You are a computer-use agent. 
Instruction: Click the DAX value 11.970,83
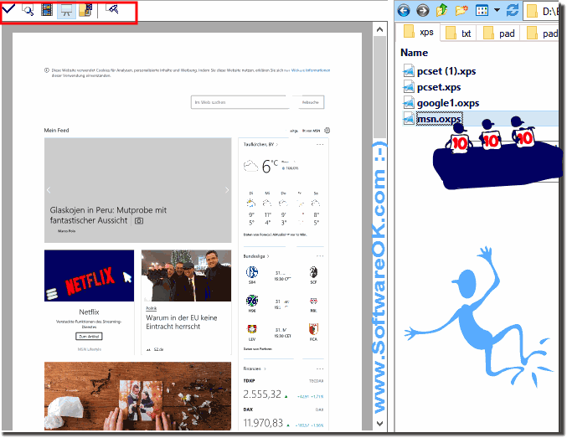tap(263, 423)
